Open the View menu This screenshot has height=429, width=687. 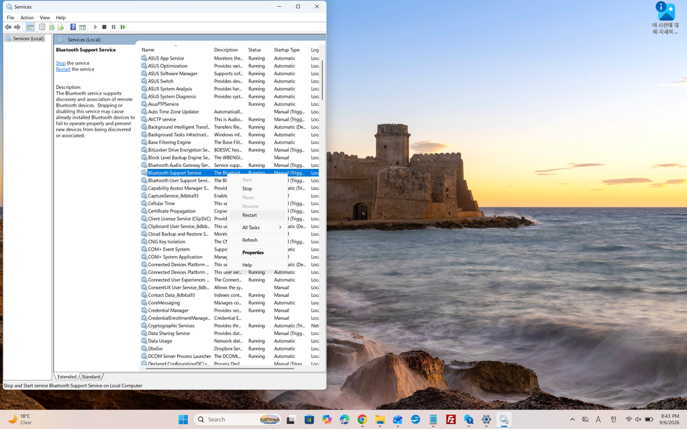45,17
